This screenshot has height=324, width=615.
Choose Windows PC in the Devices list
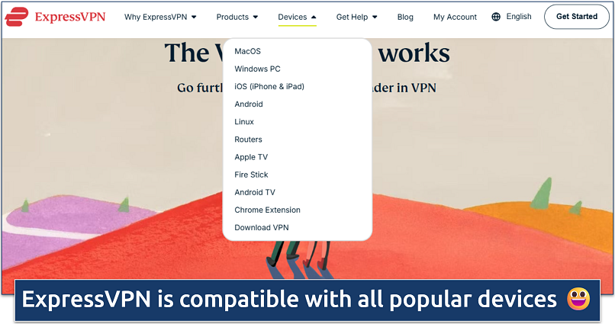click(x=257, y=69)
